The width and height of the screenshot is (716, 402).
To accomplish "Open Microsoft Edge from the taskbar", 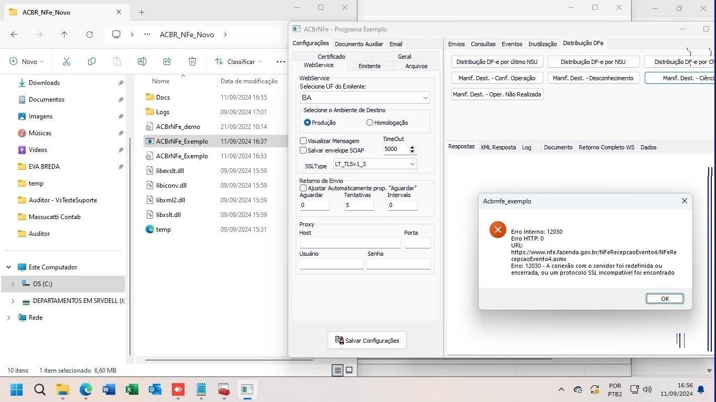I will (85, 389).
